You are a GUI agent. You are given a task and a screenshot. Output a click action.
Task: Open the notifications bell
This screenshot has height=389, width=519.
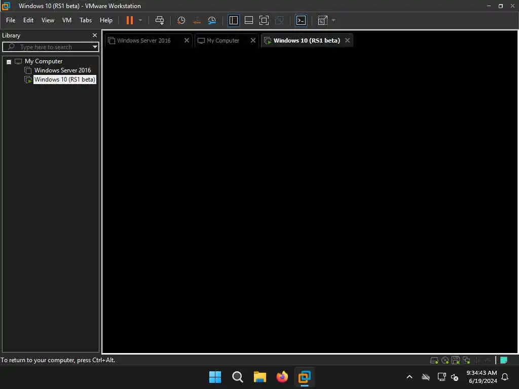[x=505, y=377]
